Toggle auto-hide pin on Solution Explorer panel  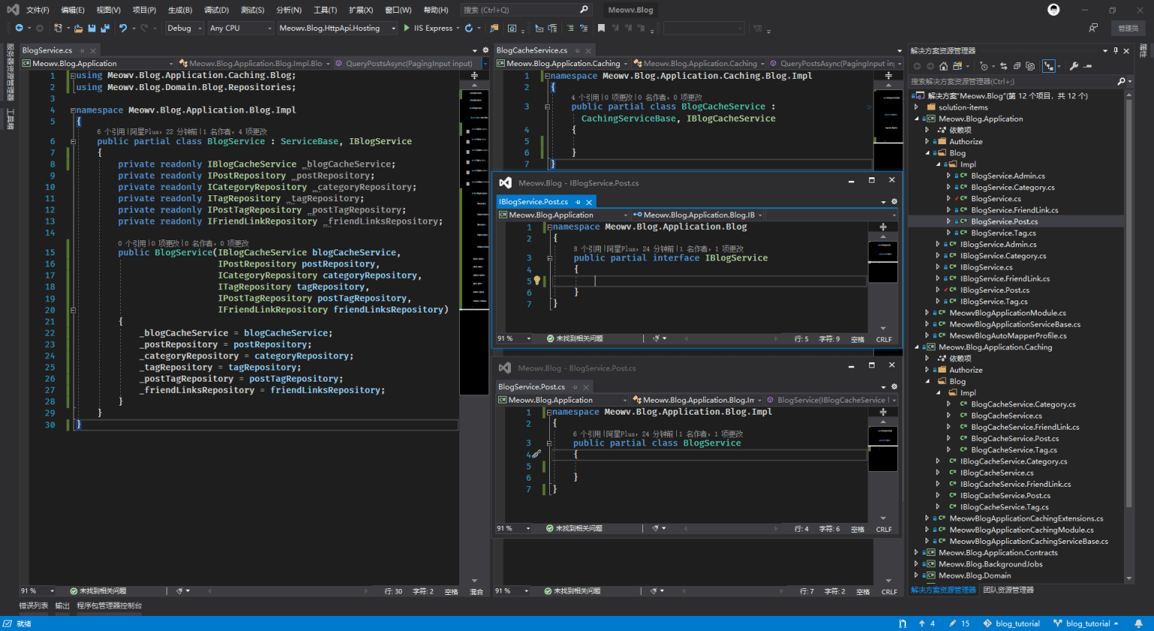point(1115,50)
